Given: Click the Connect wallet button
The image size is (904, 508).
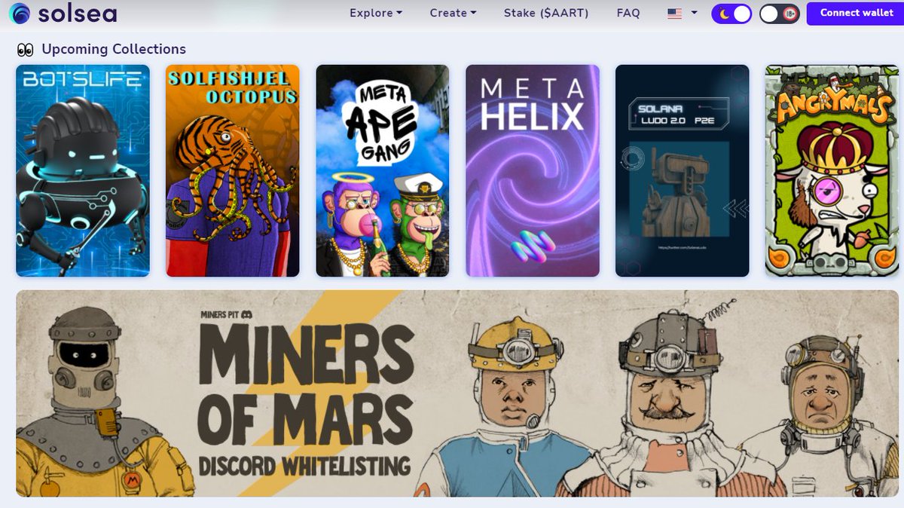Looking at the screenshot, I should click(857, 14).
